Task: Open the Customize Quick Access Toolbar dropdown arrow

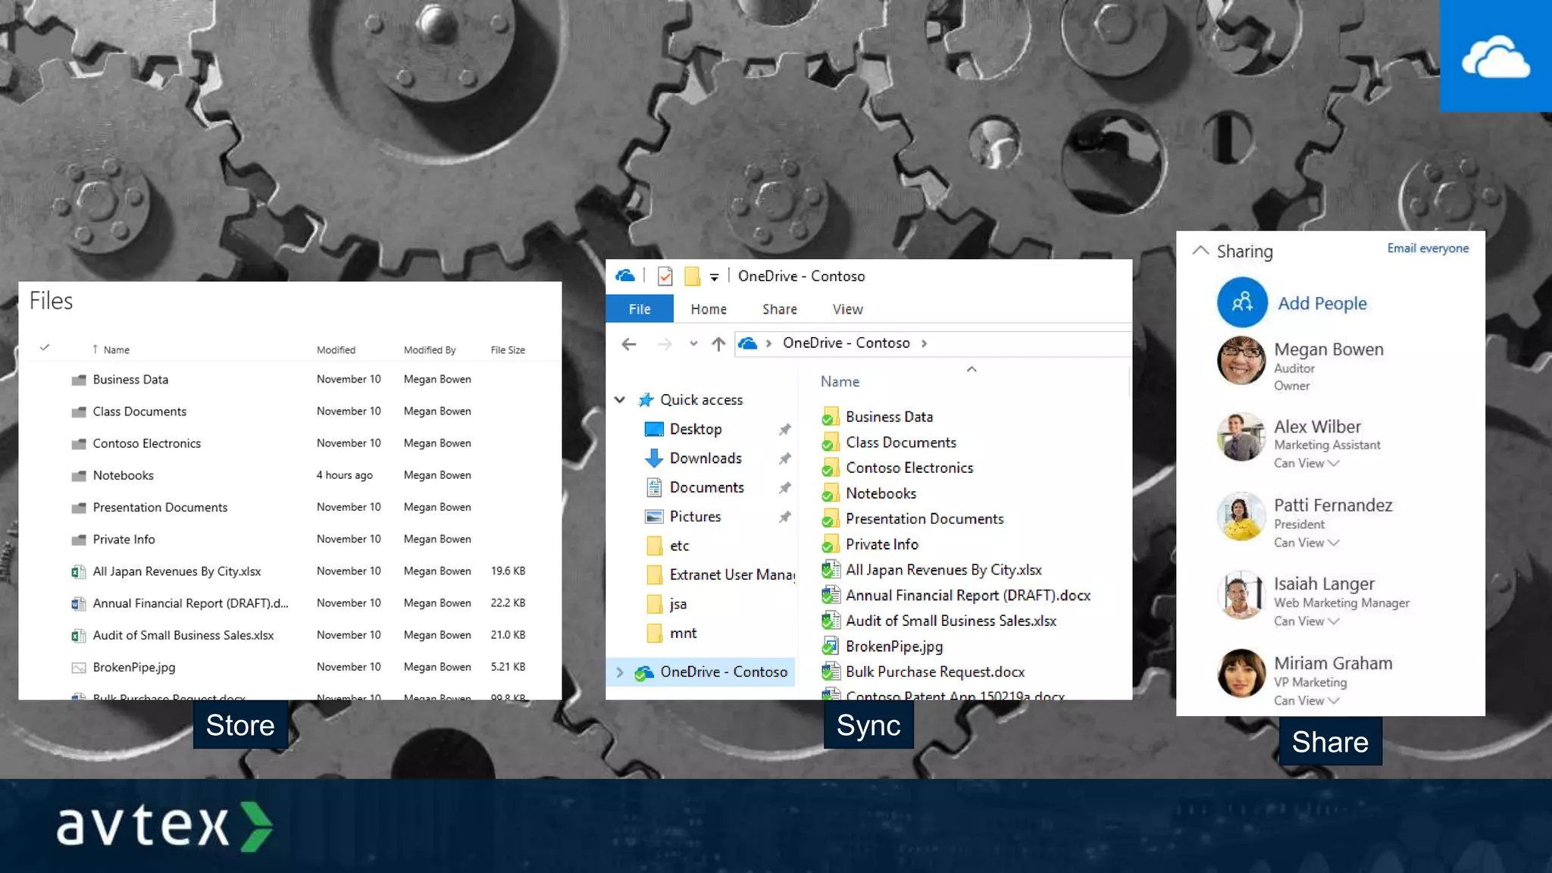Action: [714, 277]
